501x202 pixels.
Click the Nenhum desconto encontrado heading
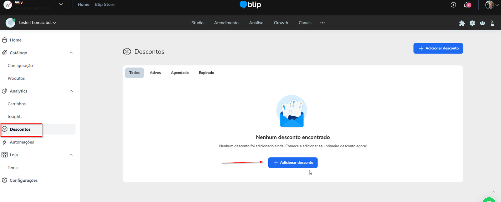293,137
